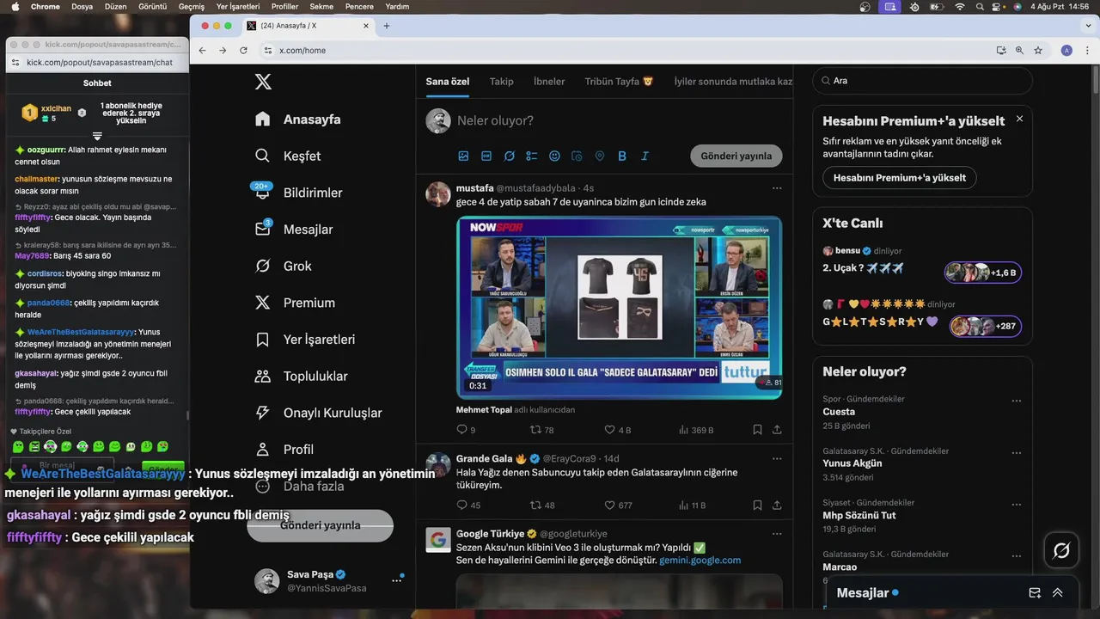Open bensu's live space
Viewport: 1100px width, 619px height.
(922, 261)
